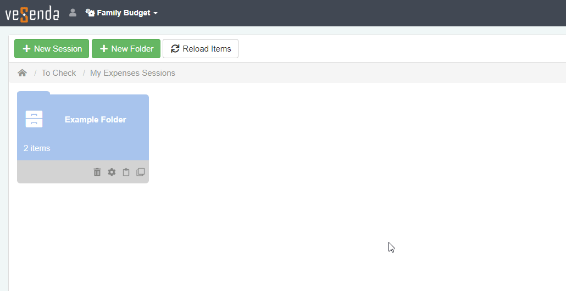This screenshot has width=566, height=291.
Task: Click the plus icon on New Session
Action: pyautogui.click(x=26, y=49)
